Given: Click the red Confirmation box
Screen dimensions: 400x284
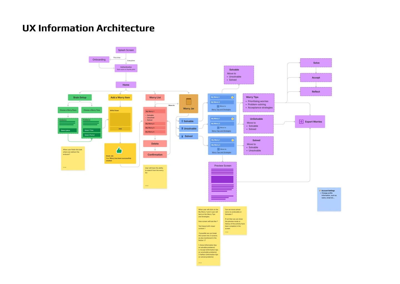Looking at the screenshot, I should point(155,155).
